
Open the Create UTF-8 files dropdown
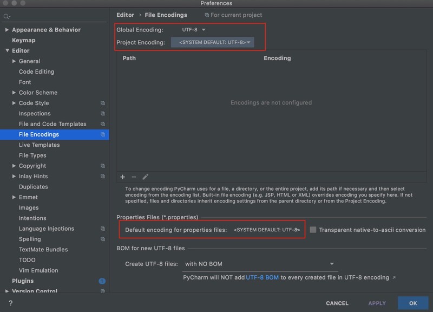pos(260,264)
